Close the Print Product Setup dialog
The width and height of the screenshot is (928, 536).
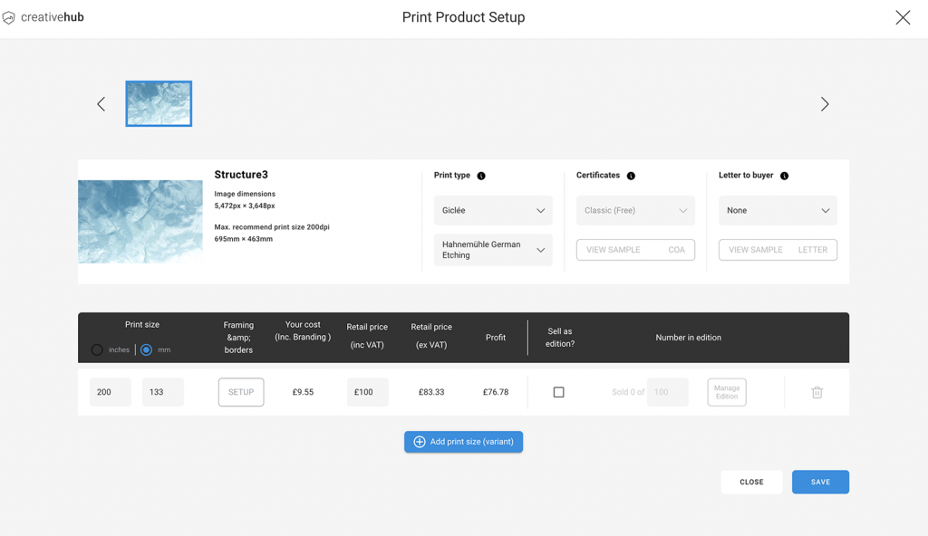(903, 17)
